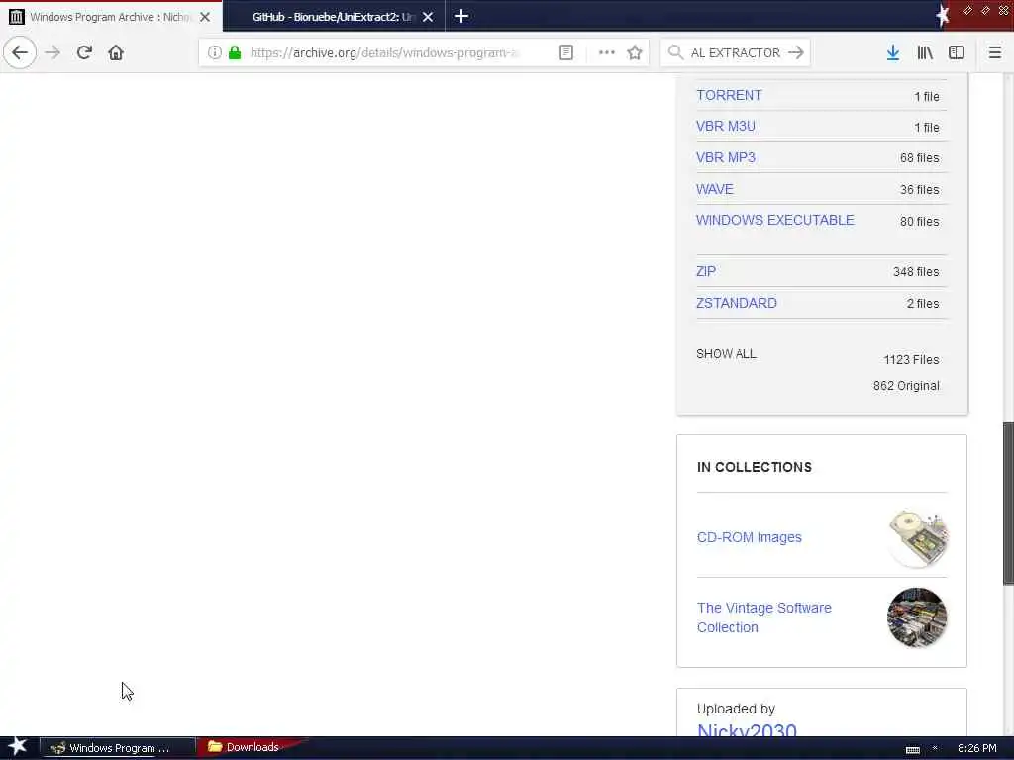Click the 80 files count text
This screenshot has height=760, width=1014.
[919, 221]
